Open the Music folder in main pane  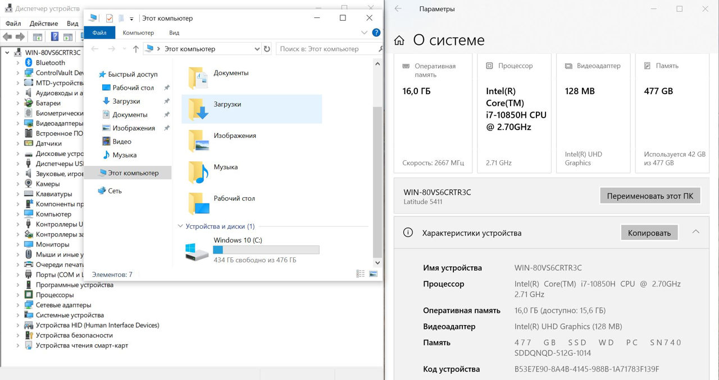tap(198, 172)
